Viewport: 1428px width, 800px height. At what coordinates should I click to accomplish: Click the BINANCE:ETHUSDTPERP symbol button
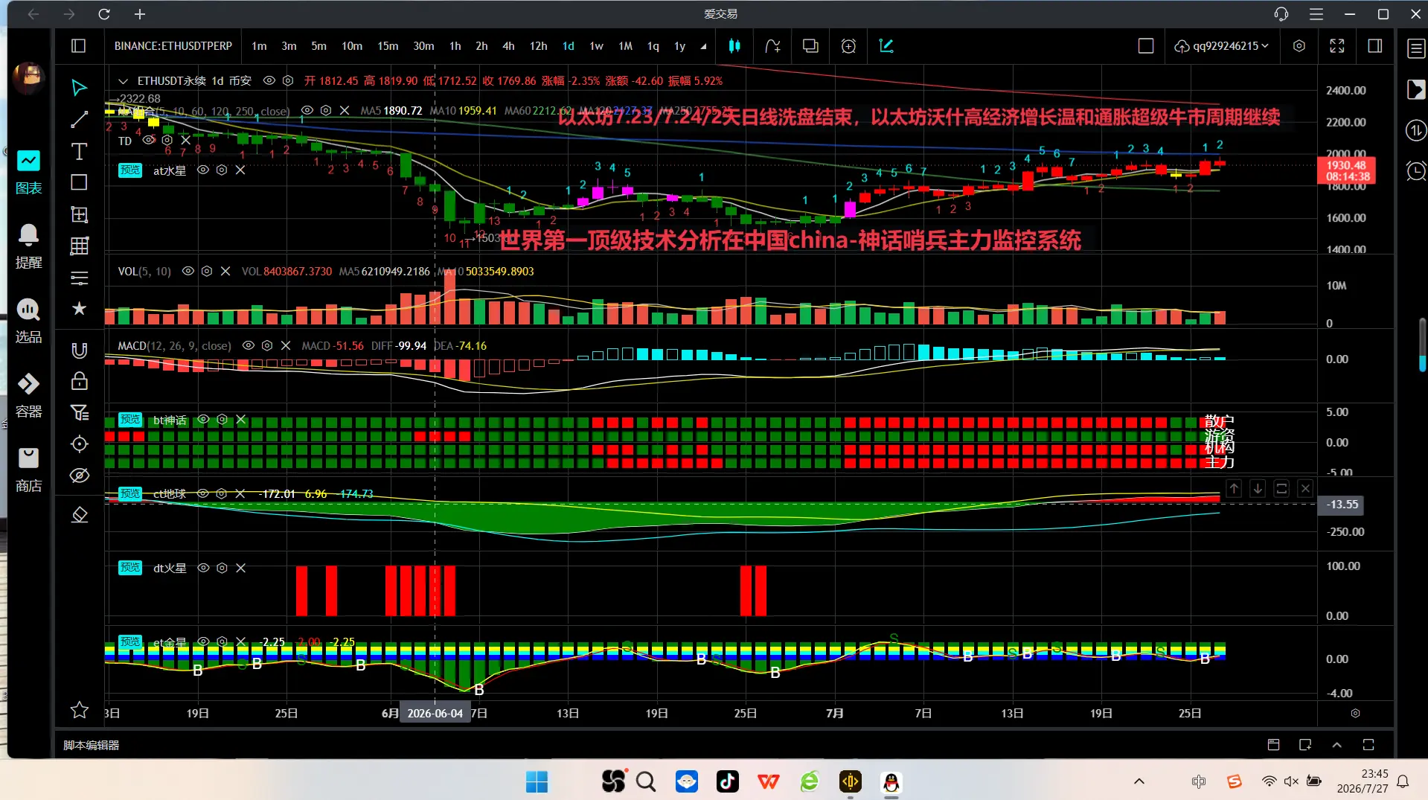click(x=173, y=46)
